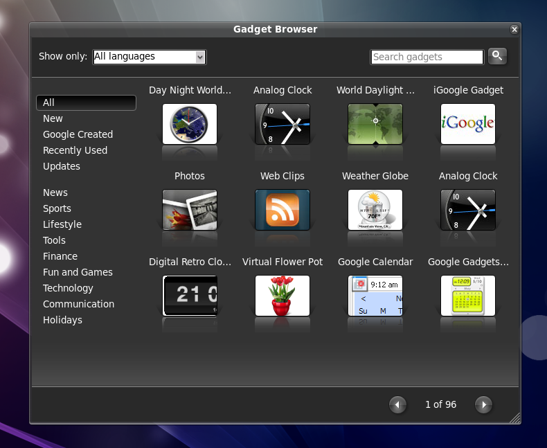Open the Digital Retro Clock gadget icon

[x=190, y=296]
